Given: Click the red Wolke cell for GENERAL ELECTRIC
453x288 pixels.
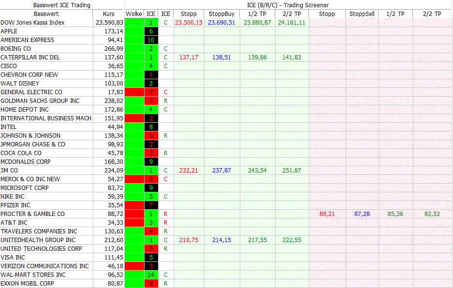Looking at the screenshot, I should 134,92.
